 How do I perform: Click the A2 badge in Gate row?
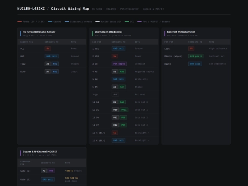[44, 171]
